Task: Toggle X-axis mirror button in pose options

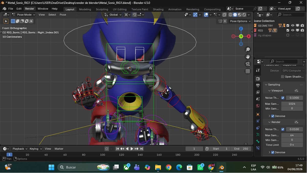Action: click(x=225, y=21)
